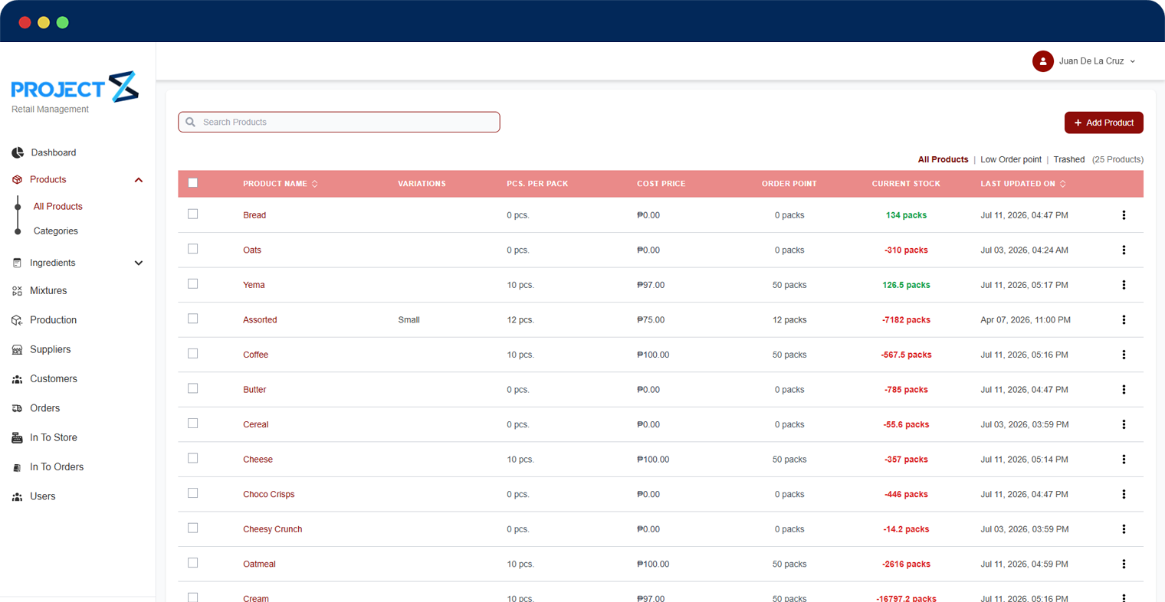Collapse the Products menu chevron
Screen dimensions: 1165x602
[139, 180]
